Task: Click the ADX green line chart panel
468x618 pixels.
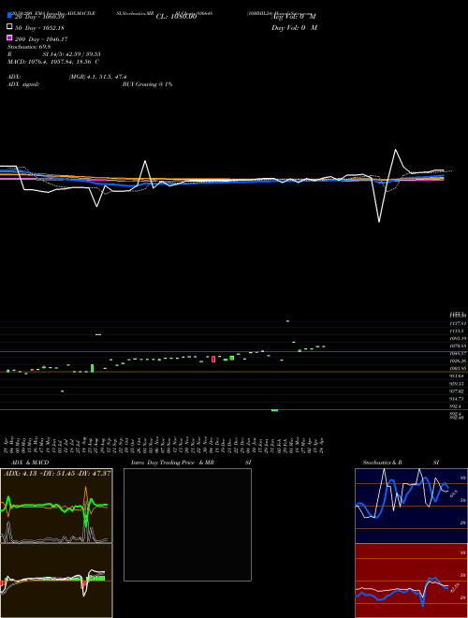Action: tap(56, 506)
